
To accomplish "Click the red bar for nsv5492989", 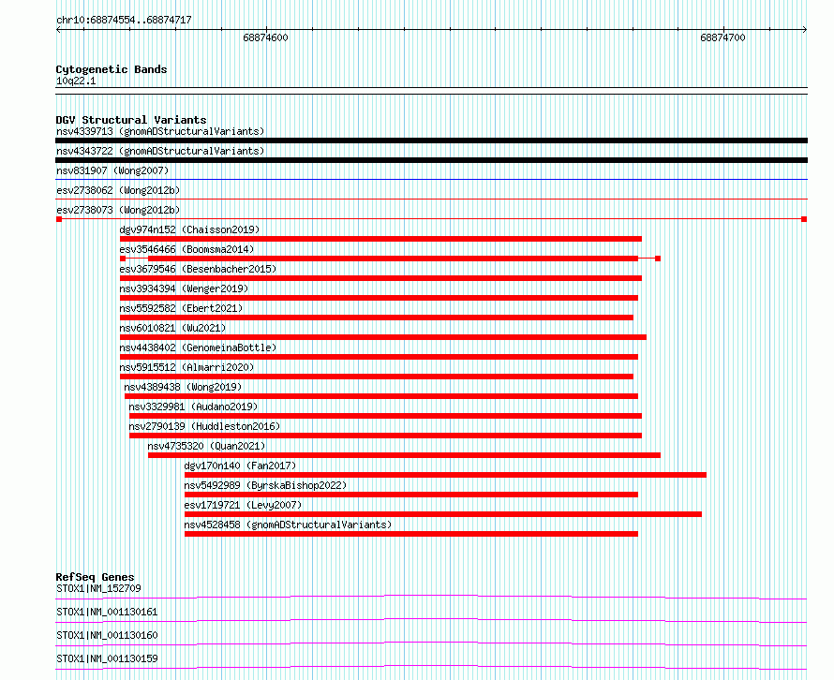I will 411,495.
